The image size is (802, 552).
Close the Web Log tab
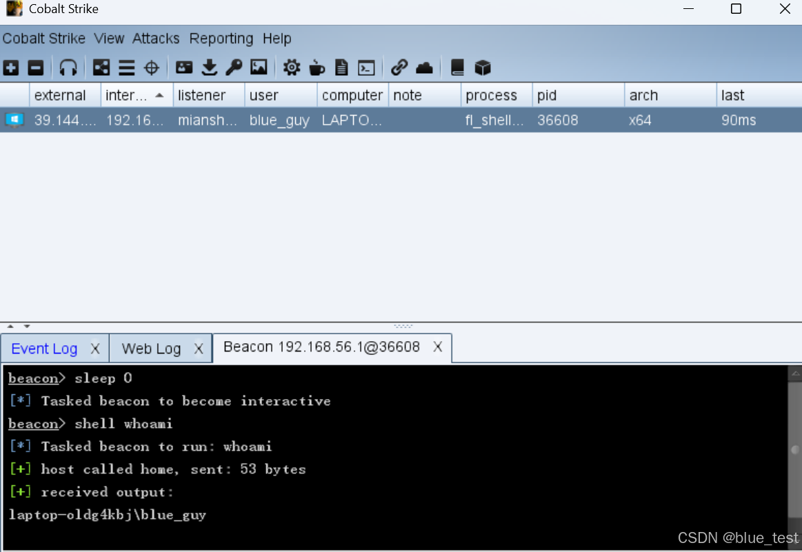coord(199,348)
